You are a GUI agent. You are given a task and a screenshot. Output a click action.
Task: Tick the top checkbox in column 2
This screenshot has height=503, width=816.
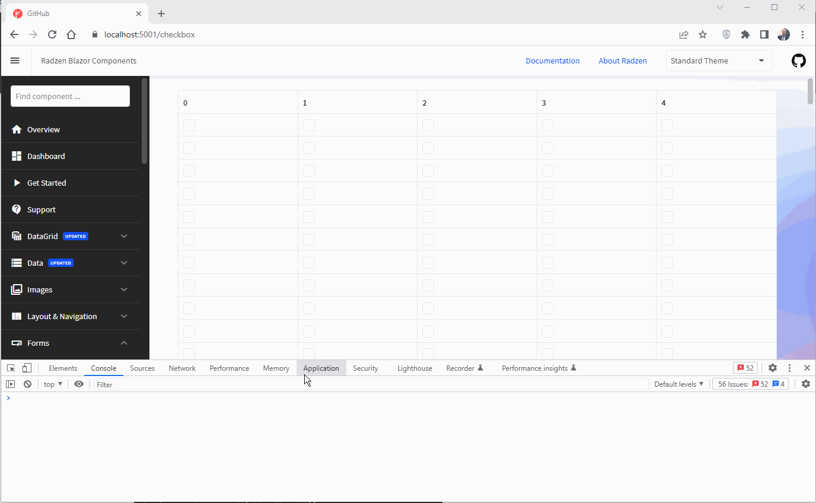[428, 125]
